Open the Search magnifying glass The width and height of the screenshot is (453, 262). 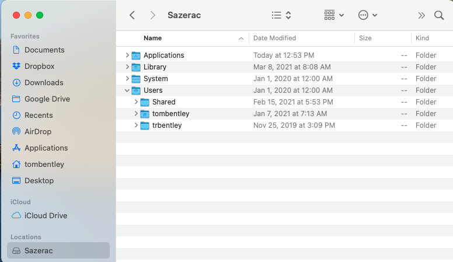tap(439, 15)
